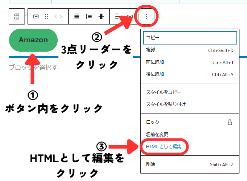Select 前に追加 menu entry

pyautogui.click(x=190, y=62)
